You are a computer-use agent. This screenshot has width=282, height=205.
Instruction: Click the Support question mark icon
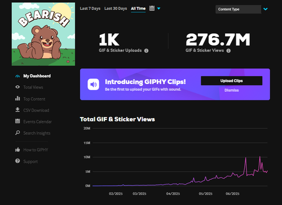[17, 161]
